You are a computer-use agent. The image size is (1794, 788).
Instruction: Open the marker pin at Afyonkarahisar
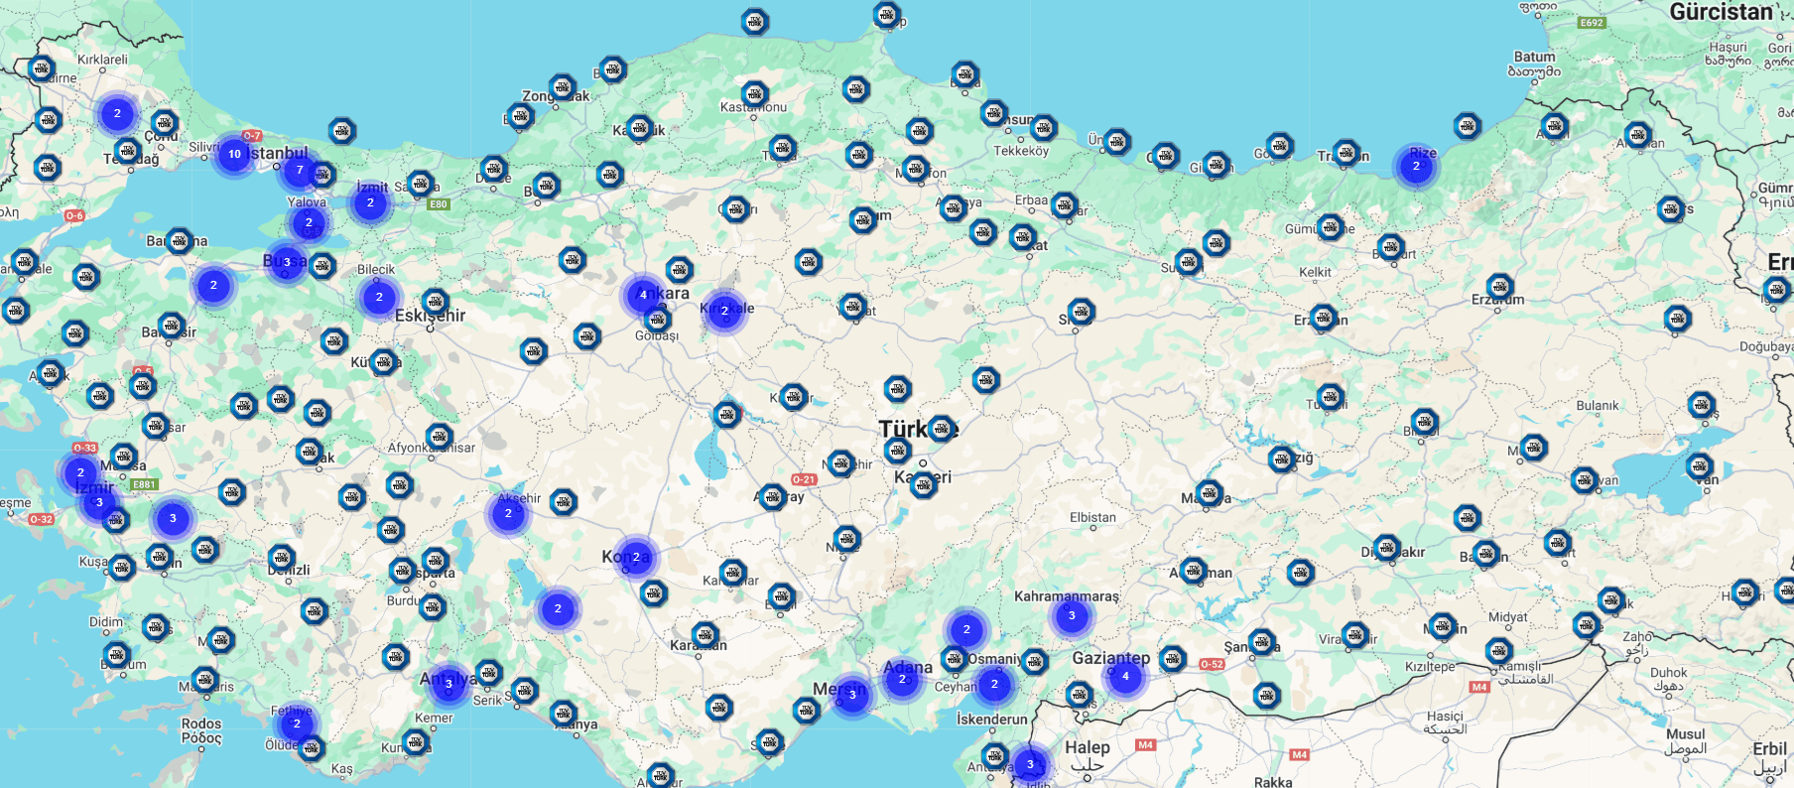[439, 436]
